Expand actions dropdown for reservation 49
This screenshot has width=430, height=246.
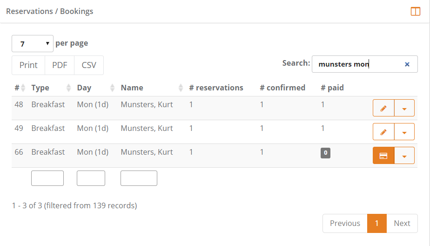tap(404, 132)
